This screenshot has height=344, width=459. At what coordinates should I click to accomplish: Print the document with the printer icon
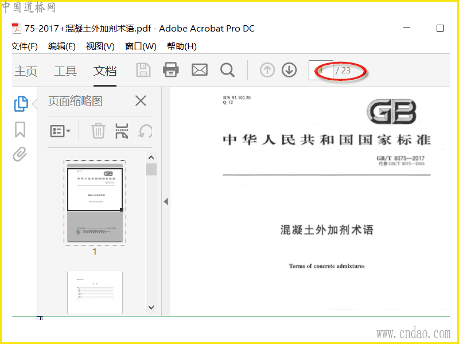click(x=170, y=70)
